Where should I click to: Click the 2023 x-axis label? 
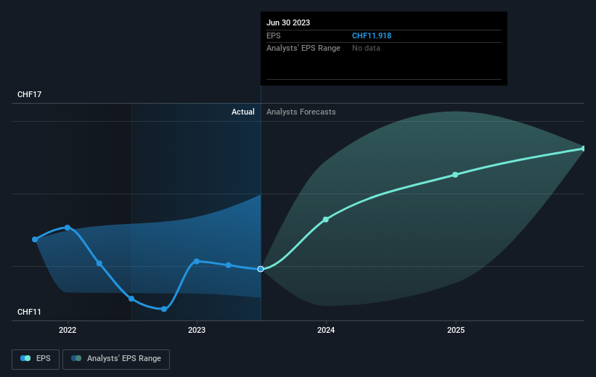click(197, 330)
